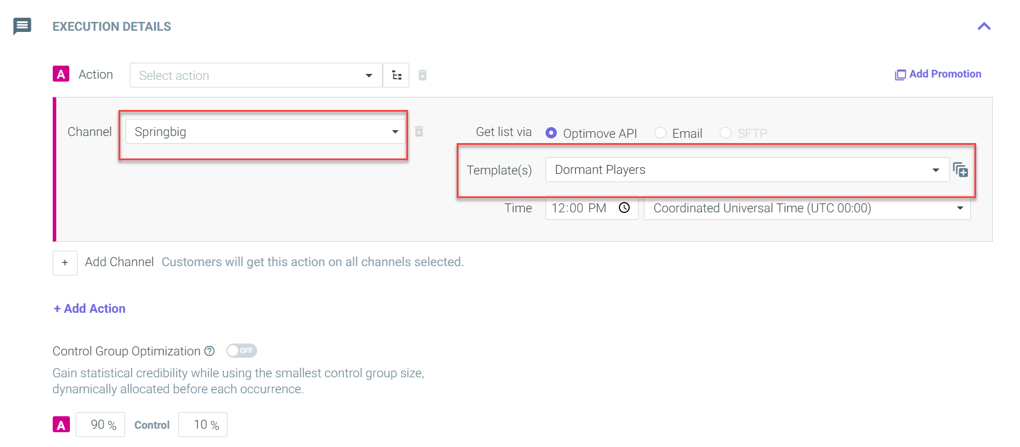Collapse the Execution Details section chevron

click(984, 26)
